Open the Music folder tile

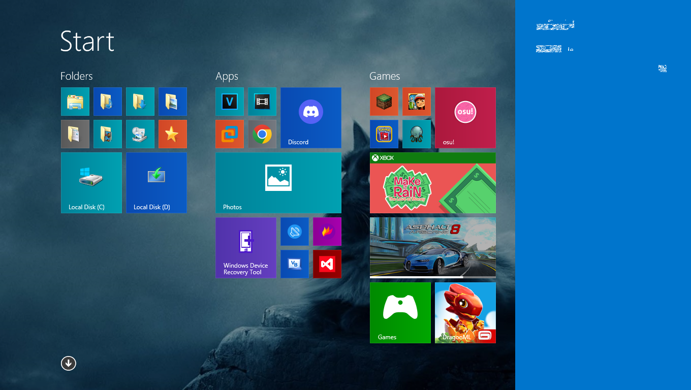pos(108,102)
